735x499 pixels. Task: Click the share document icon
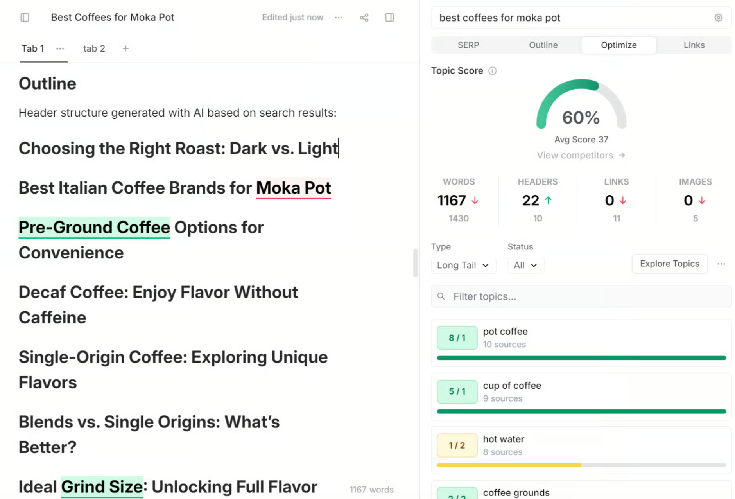[x=364, y=18]
